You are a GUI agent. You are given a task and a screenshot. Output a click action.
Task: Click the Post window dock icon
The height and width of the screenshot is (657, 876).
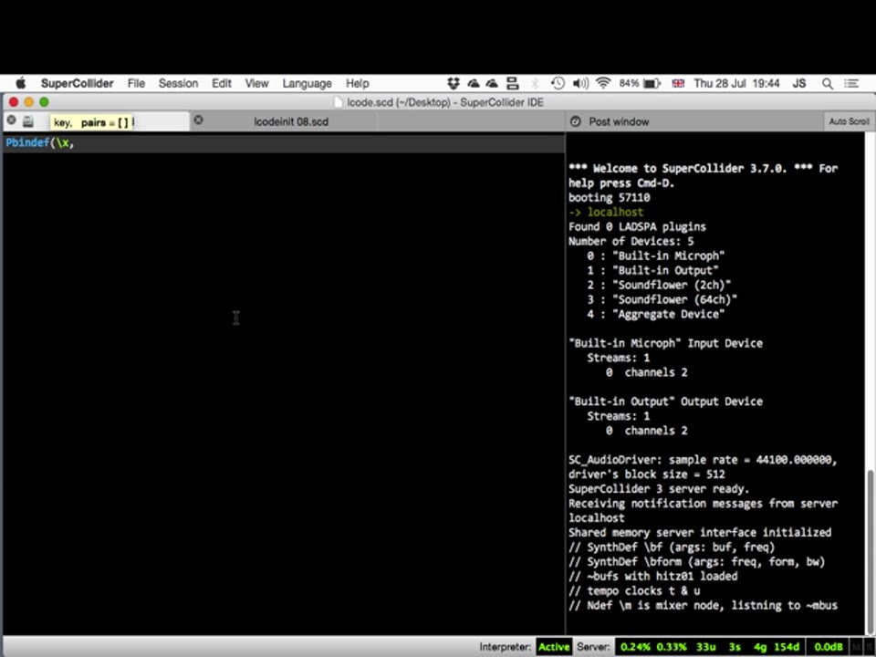576,121
